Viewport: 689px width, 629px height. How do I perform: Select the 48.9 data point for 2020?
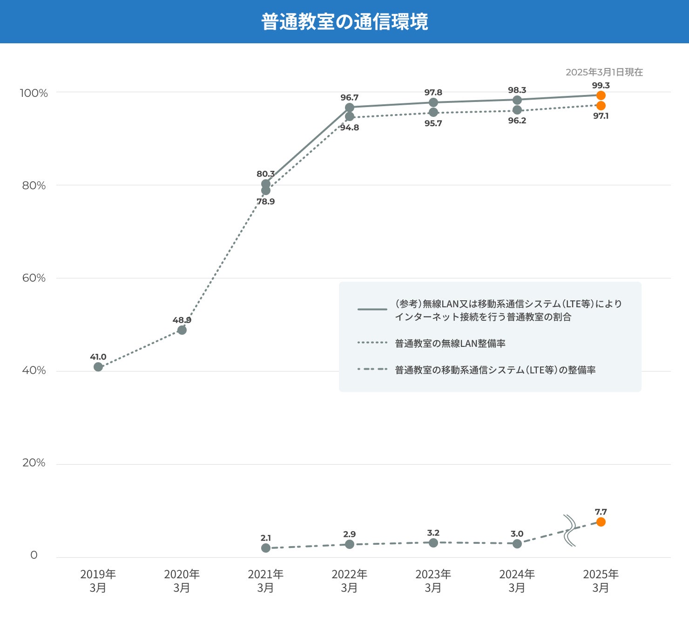point(182,330)
